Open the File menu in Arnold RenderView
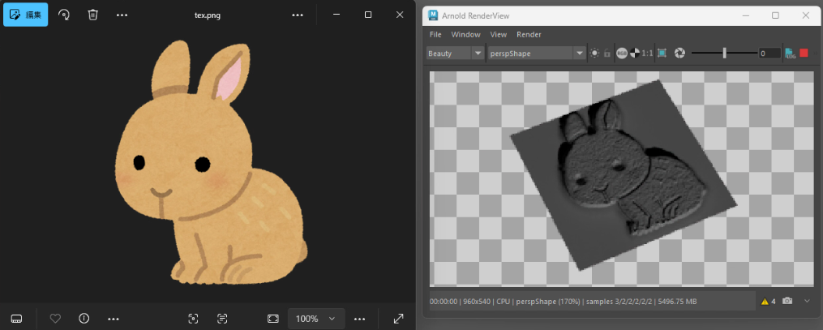This screenshot has width=823, height=330. tap(435, 35)
